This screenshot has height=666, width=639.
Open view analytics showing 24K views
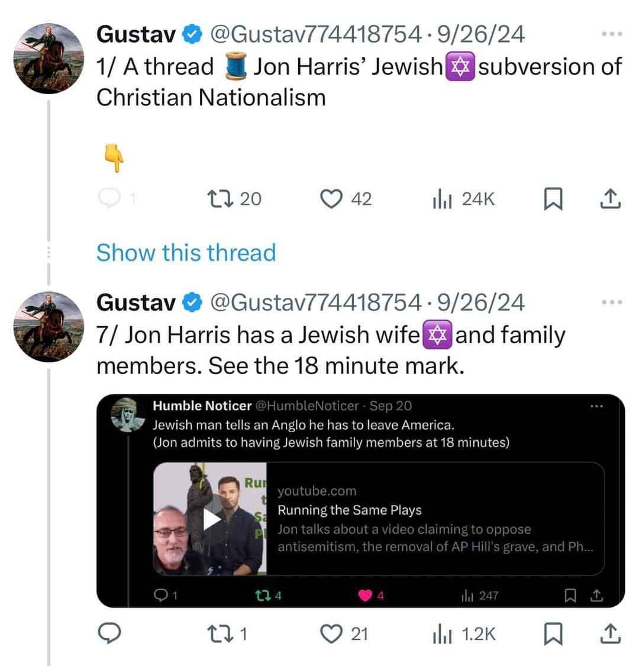(x=463, y=199)
